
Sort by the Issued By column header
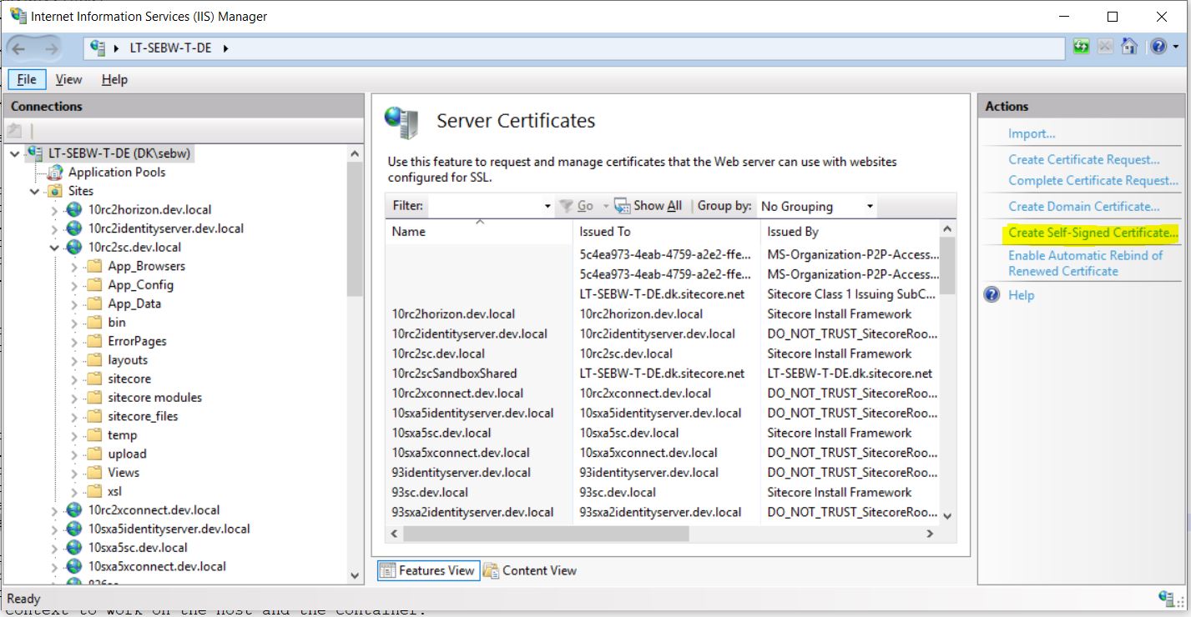click(x=850, y=231)
